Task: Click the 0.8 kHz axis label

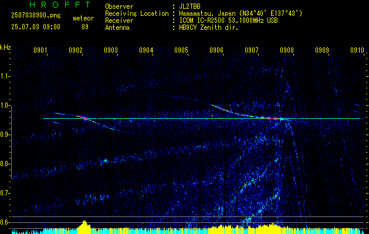Action: [x=5, y=164]
